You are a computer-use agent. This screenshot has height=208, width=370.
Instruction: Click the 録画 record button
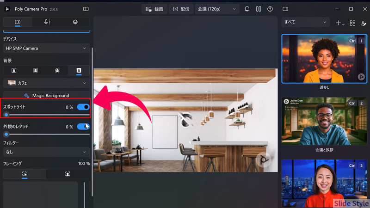point(154,9)
